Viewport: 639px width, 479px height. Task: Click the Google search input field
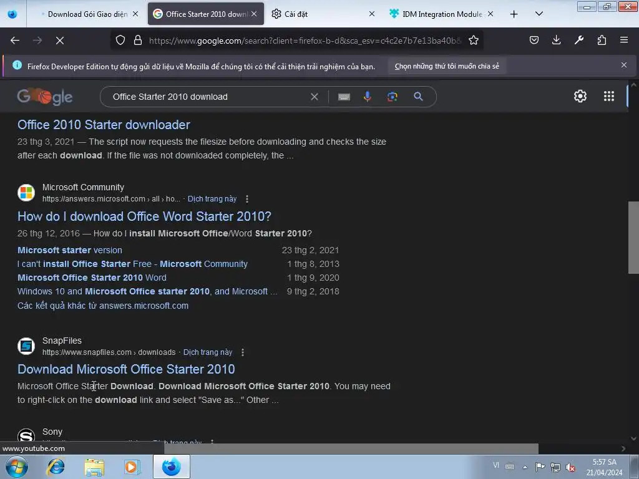coord(208,97)
